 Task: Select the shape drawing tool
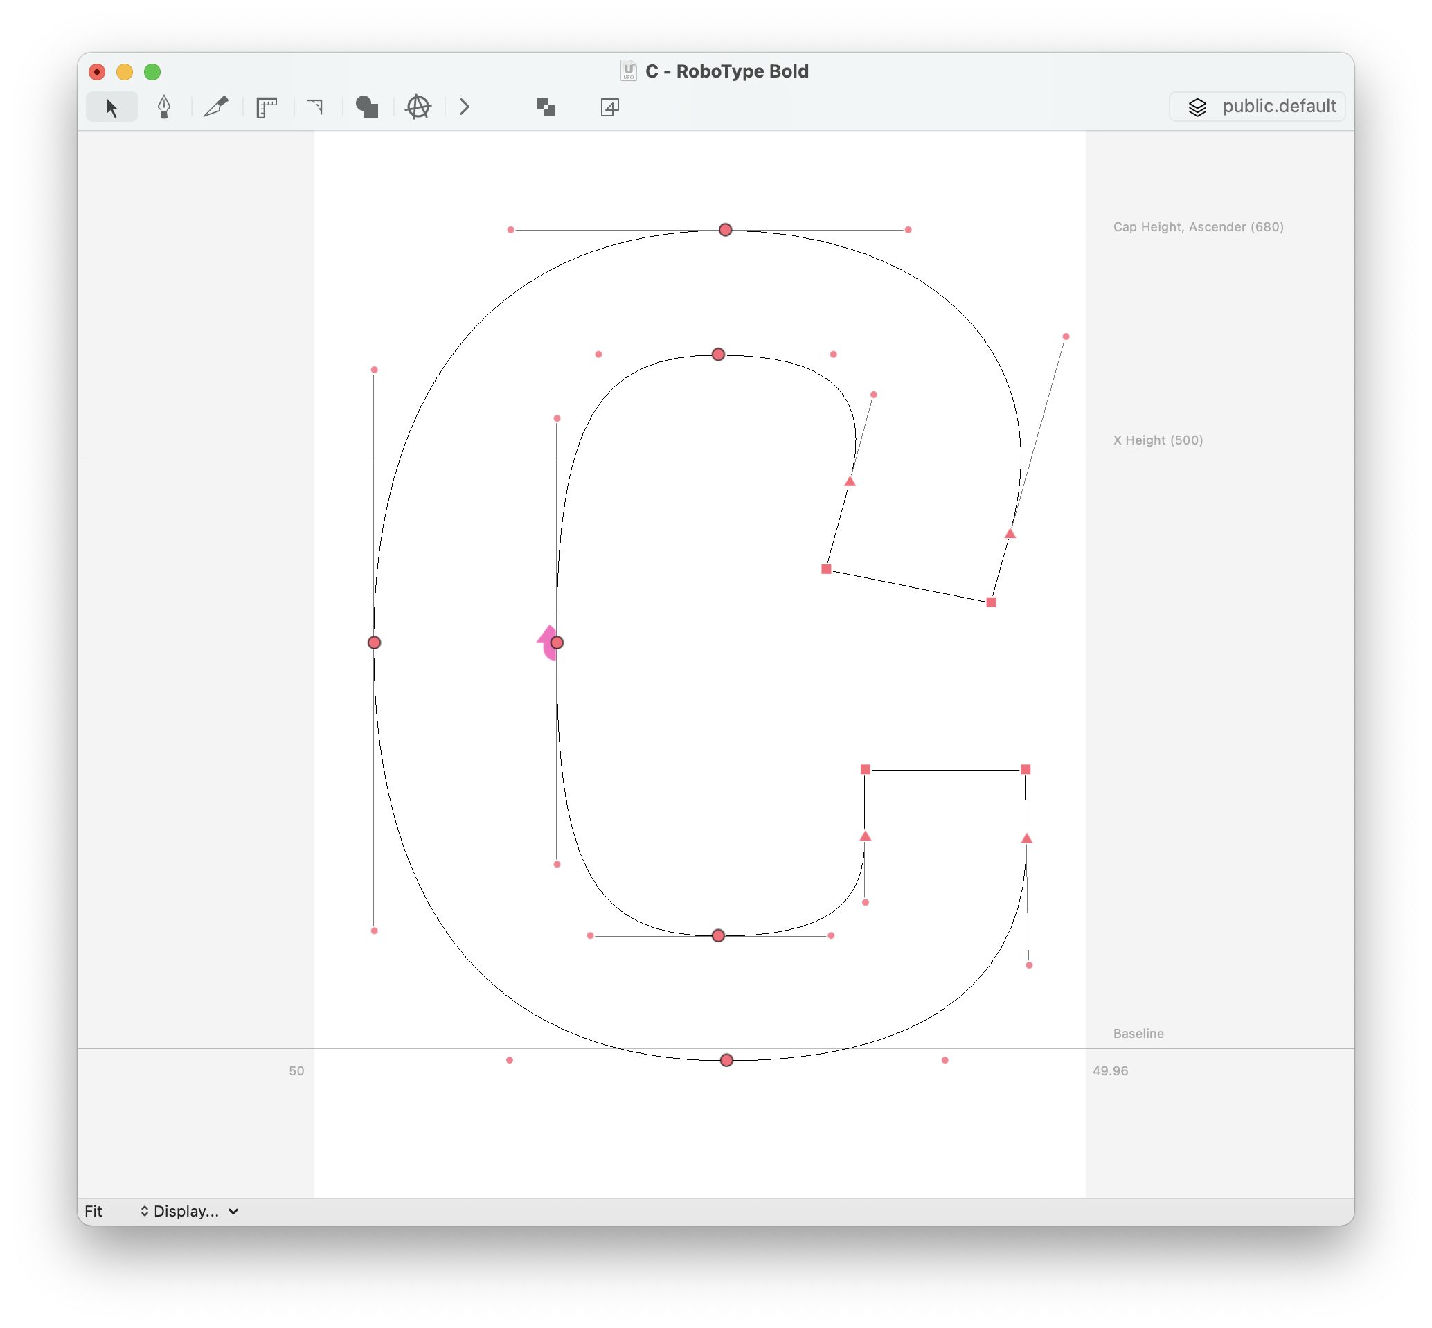point(367,107)
